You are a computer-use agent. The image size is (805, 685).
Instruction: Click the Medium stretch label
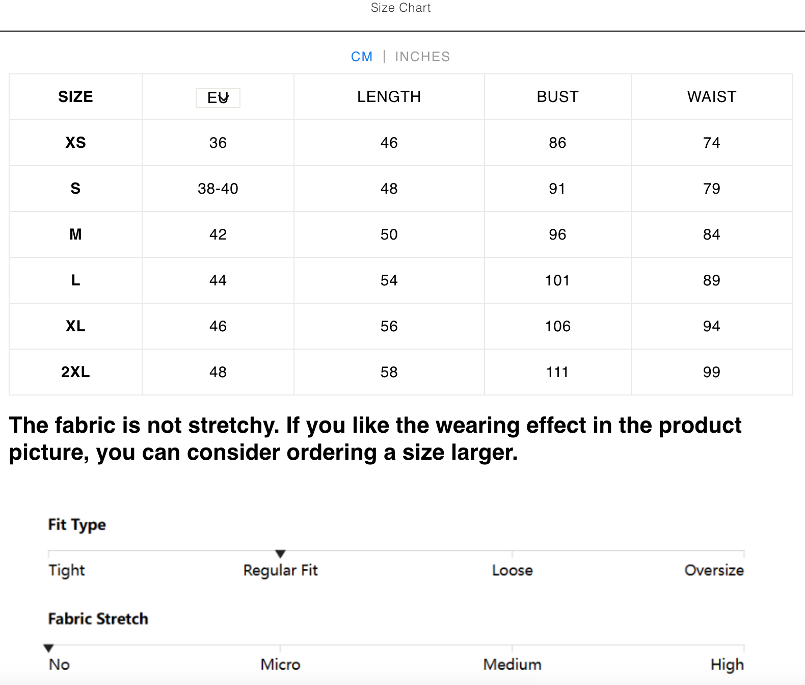[512, 665]
